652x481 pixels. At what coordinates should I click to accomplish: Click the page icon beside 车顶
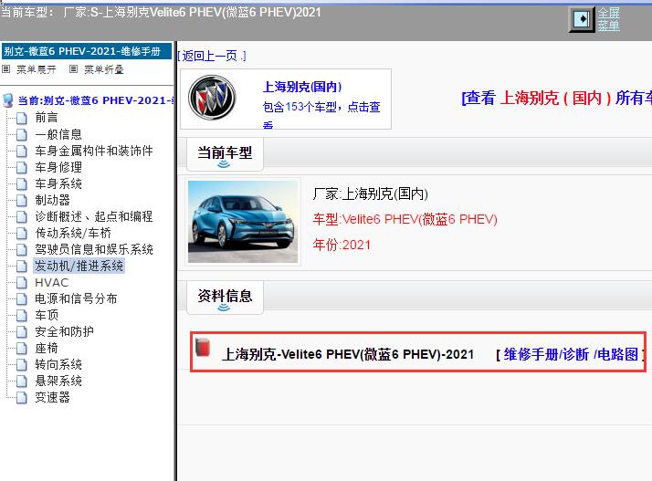coord(22,316)
